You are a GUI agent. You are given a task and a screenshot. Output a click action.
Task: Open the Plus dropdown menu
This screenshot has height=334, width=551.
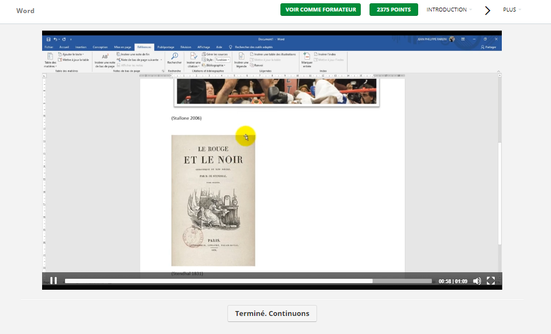512,9
